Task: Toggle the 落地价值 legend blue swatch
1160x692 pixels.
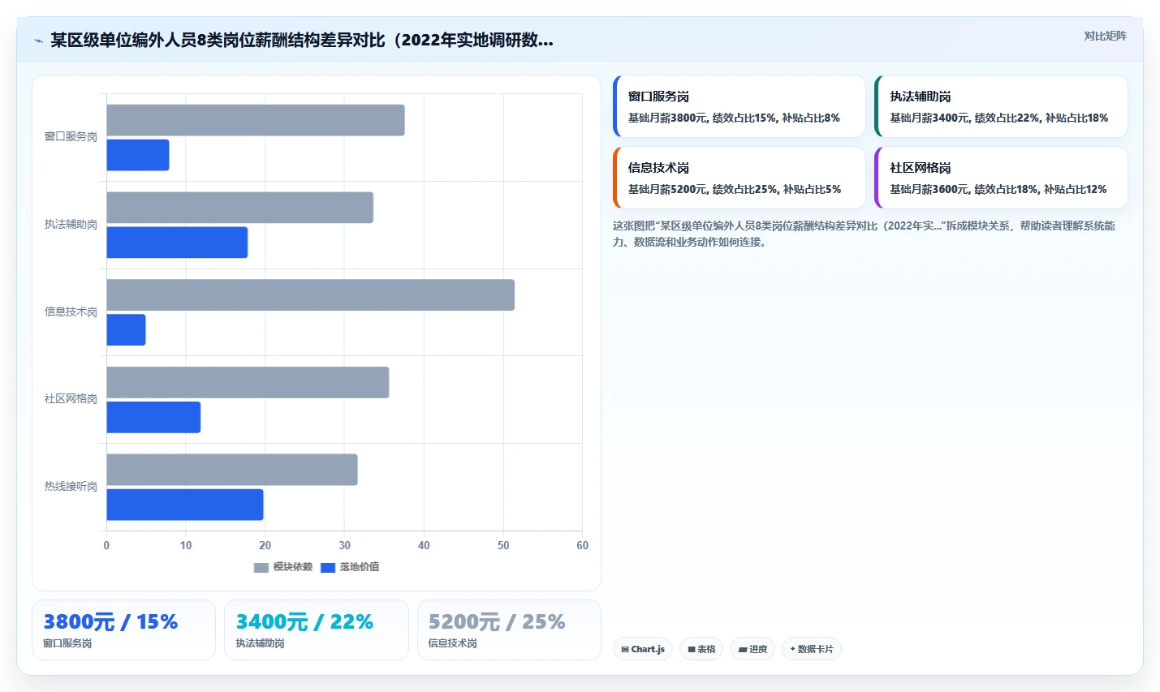Action: [x=328, y=567]
